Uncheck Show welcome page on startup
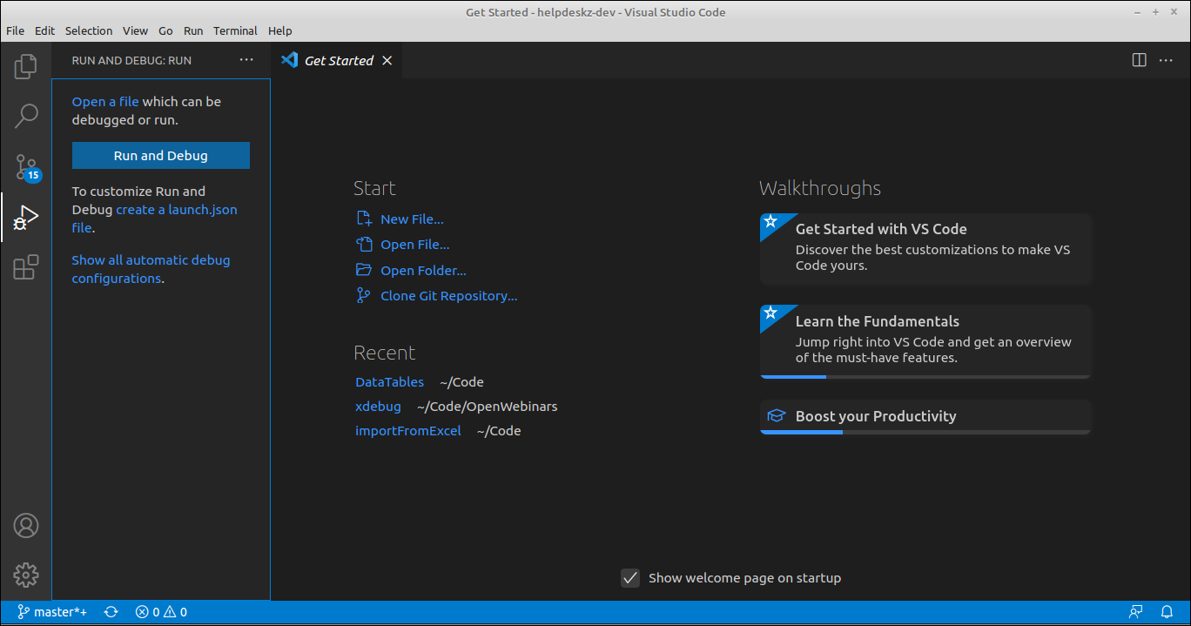Viewport: 1191px width, 626px height. pos(629,577)
